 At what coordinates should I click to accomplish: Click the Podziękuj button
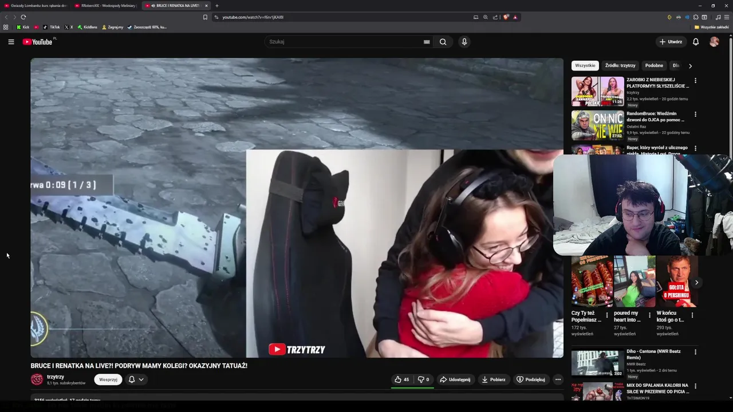point(531,379)
